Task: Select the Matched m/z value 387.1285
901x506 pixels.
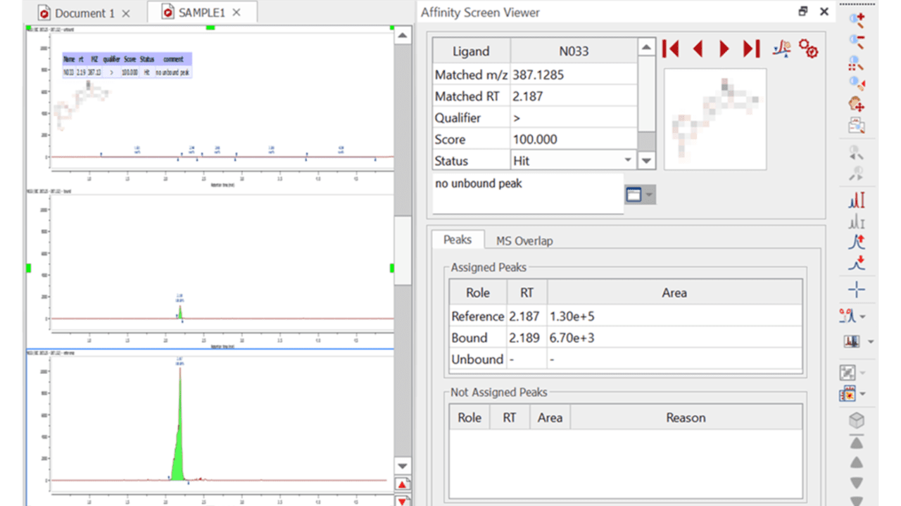Action: pos(538,74)
